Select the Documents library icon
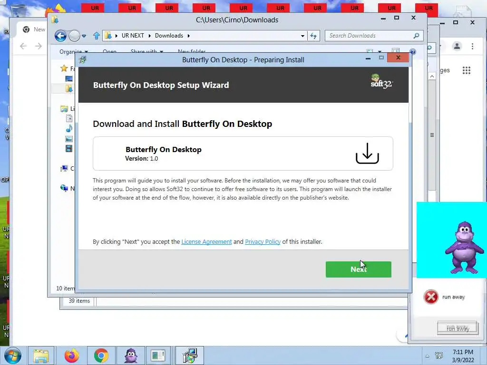Image resolution: width=487 pixels, height=365 pixels. tap(69, 118)
